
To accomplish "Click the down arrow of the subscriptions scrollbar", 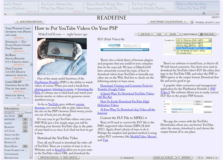I will pos(31,158).
